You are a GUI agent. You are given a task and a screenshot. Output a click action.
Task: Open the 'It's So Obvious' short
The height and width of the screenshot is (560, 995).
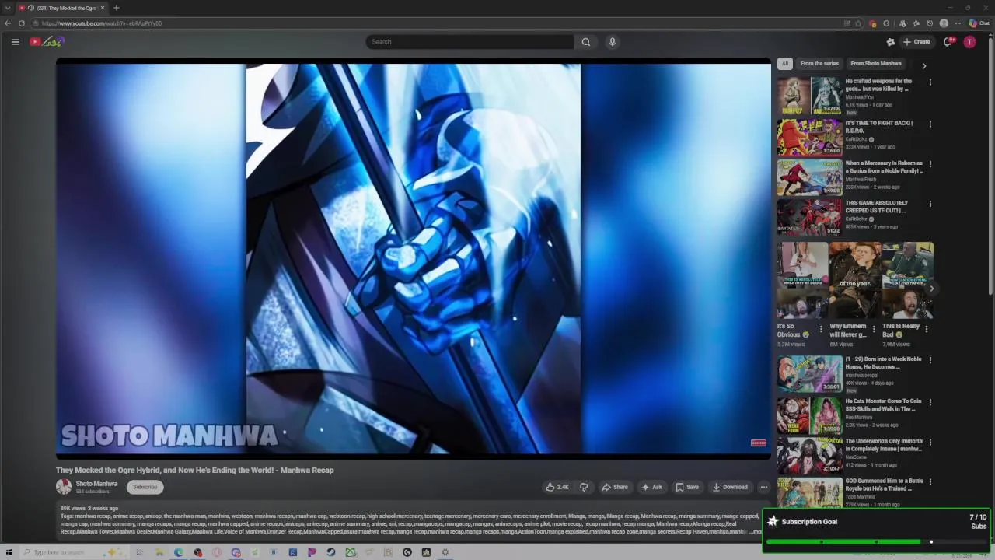click(x=802, y=280)
